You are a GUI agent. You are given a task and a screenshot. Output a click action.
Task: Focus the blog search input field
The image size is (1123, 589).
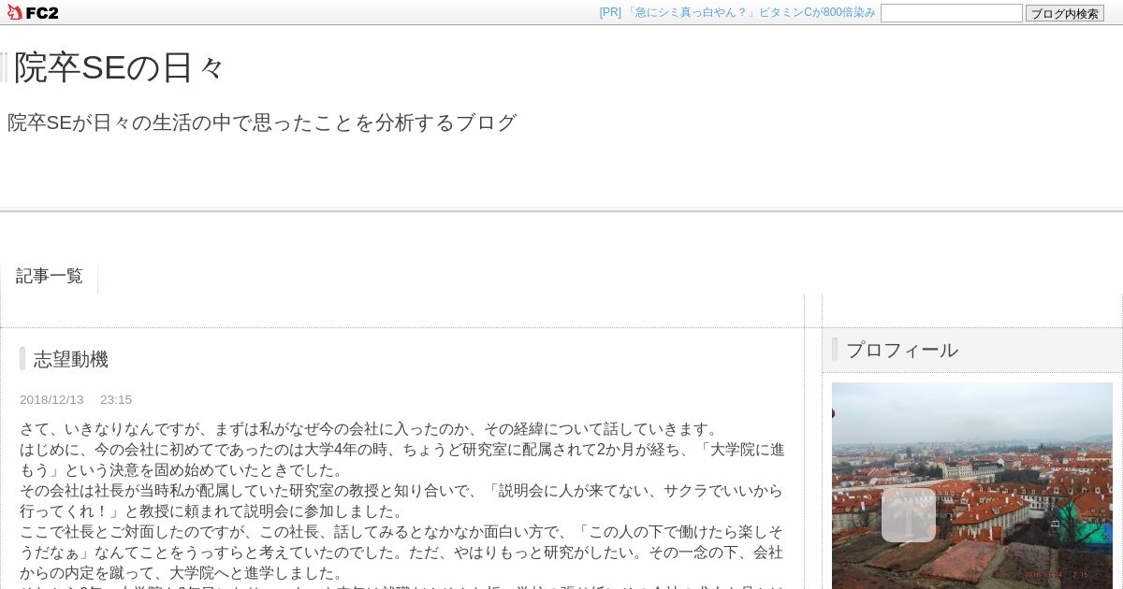tap(951, 13)
